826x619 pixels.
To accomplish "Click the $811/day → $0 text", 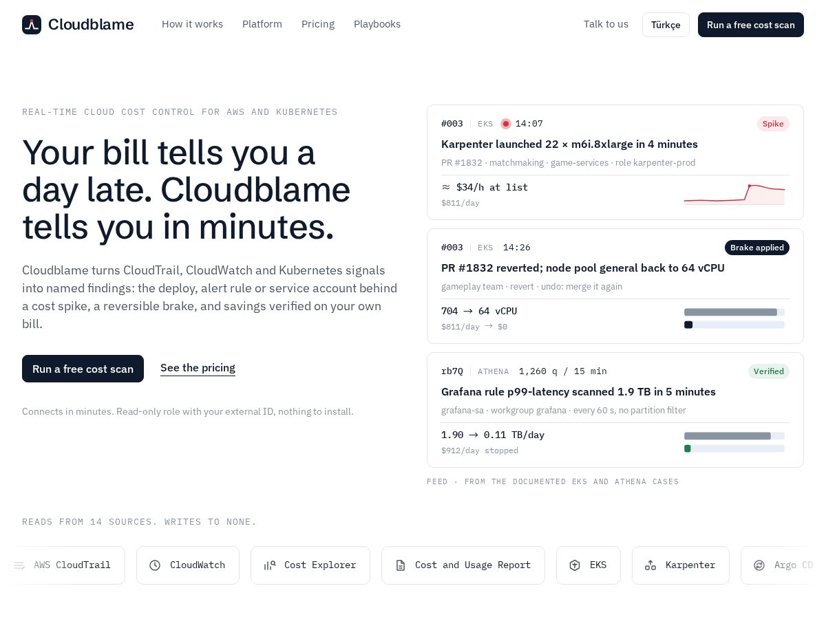I will tap(474, 327).
